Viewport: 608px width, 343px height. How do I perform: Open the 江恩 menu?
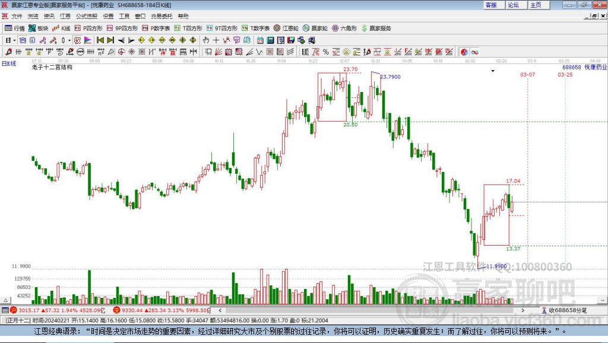coord(65,16)
